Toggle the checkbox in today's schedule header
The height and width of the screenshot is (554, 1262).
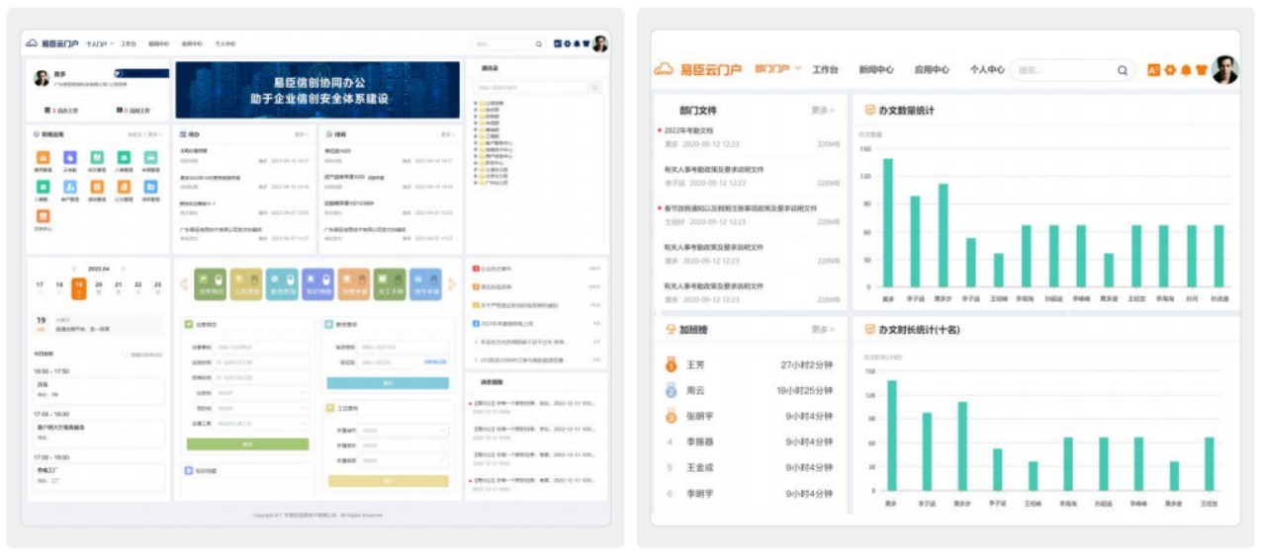(124, 355)
